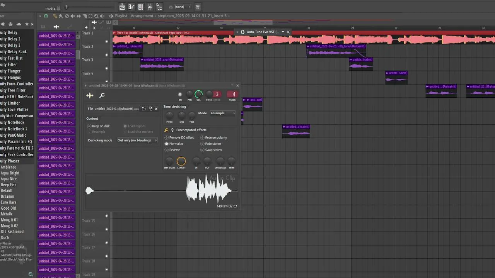
Task: Click the browser search magnifier icon
Action: coord(31,275)
